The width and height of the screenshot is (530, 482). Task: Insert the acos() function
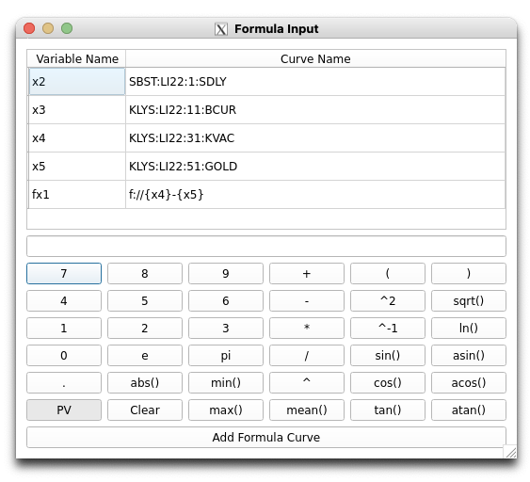(x=469, y=383)
